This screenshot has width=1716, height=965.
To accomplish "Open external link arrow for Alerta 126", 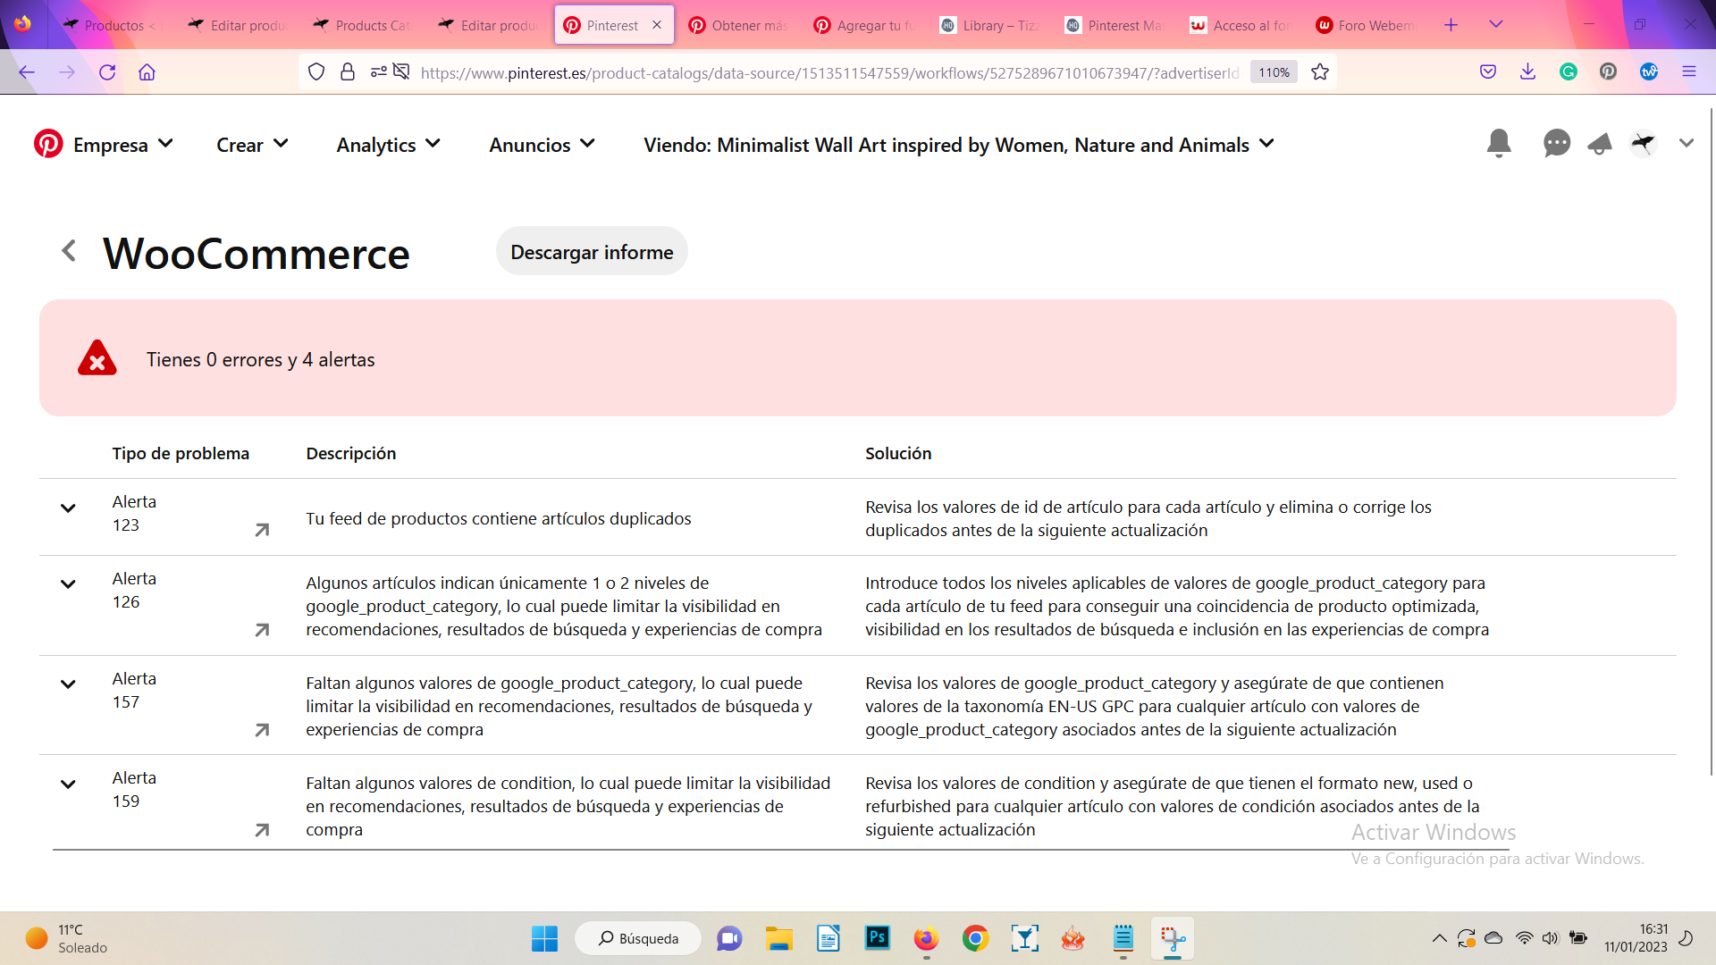I will 262,630.
